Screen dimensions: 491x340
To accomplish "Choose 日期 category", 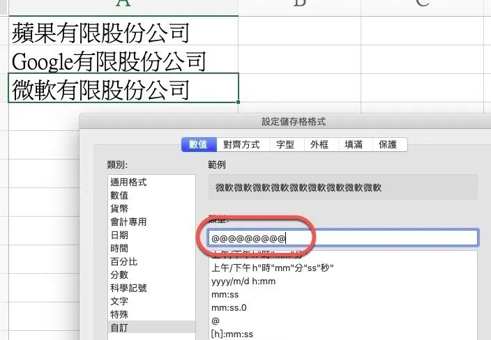I will [151, 235].
